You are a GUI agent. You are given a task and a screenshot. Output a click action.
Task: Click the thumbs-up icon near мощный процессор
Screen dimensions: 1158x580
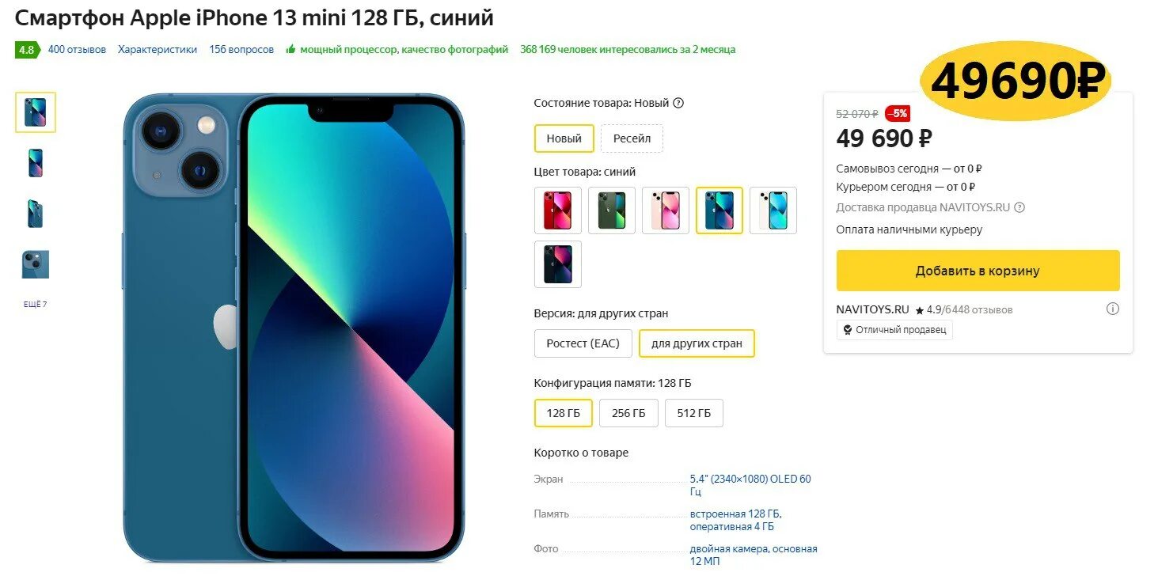click(290, 49)
